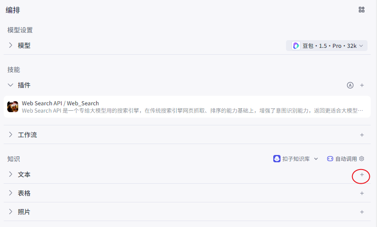Add photo knowledge via 照片 plus icon

362,212
